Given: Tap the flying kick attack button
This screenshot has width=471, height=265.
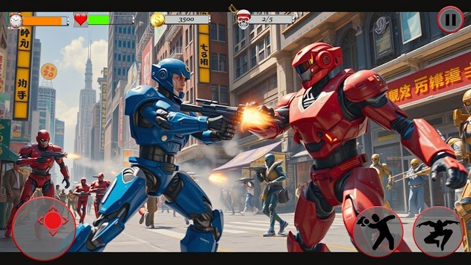Looking at the screenshot, I should click(438, 232).
